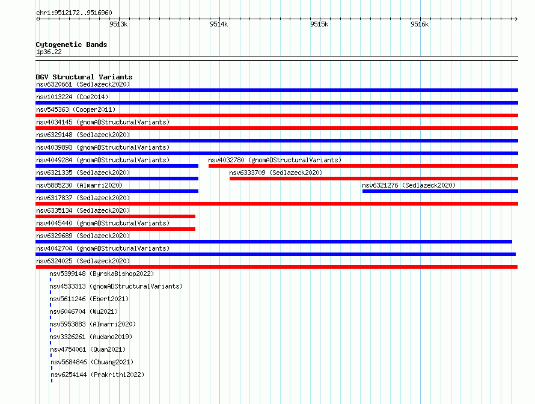Open variant nsv4032780 (gnomADStructuralVariants) label
Viewport: 535px width, 404px height.
[x=275, y=160]
